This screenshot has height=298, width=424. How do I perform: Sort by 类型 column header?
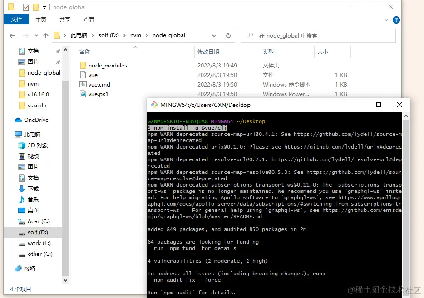pos(268,52)
